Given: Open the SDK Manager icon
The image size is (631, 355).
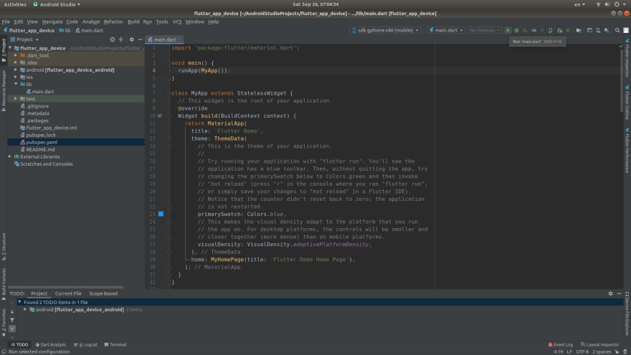Looking at the screenshot, I should pos(607,31).
